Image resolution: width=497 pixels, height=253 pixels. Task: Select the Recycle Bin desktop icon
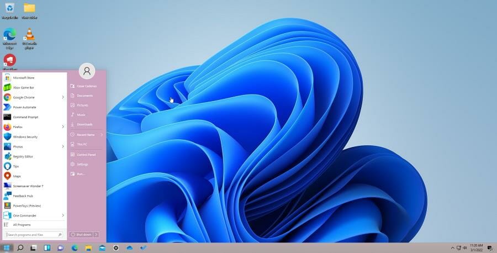(10, 11)
